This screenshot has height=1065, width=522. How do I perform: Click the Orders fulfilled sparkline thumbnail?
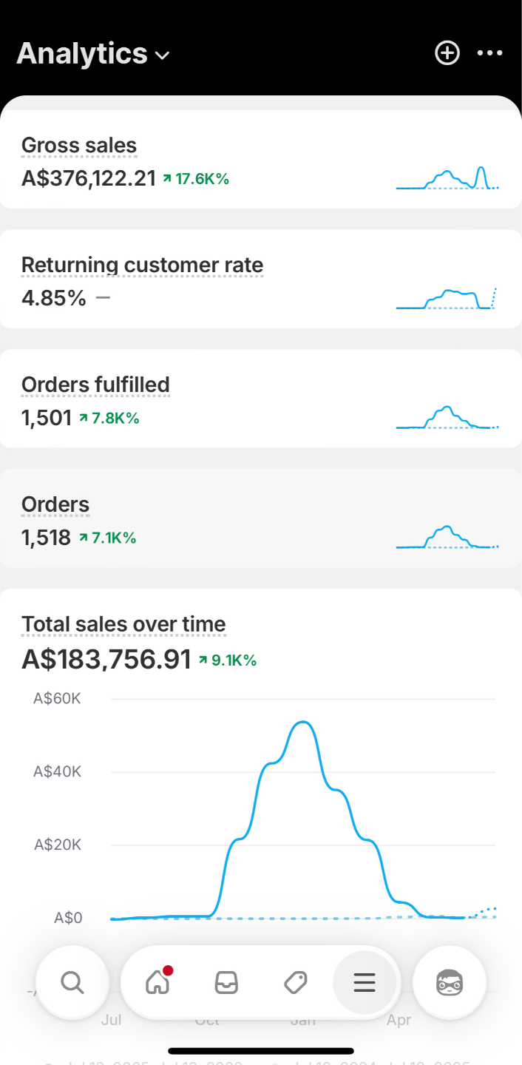coord(447,417)
